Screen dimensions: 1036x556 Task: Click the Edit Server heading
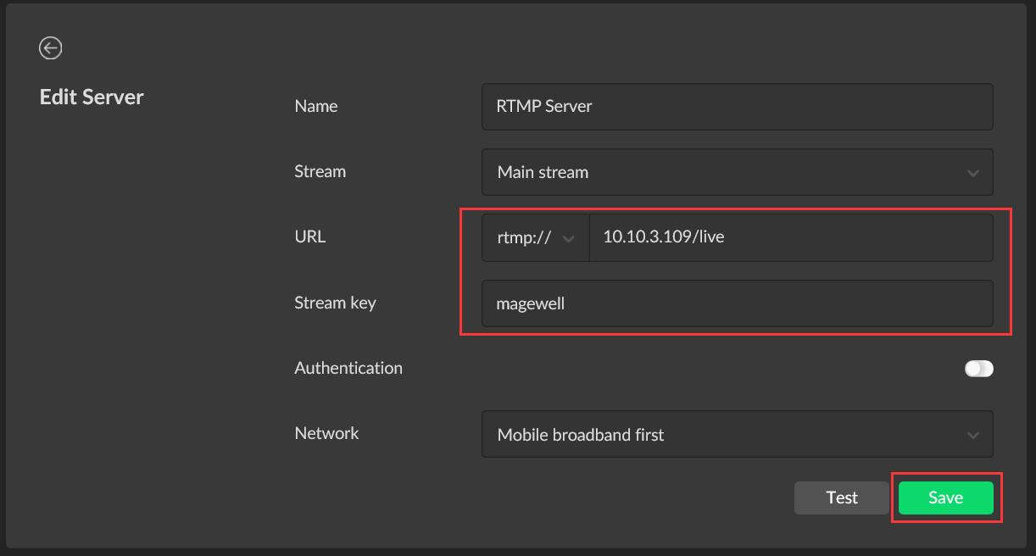coord(92,97)
